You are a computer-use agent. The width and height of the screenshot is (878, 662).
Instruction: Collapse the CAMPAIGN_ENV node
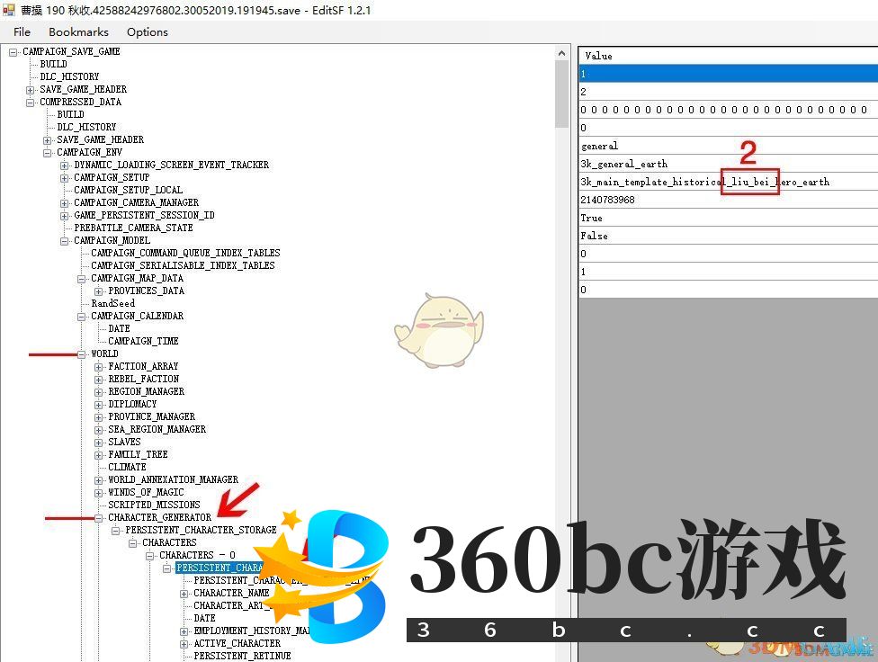[48, 153]
